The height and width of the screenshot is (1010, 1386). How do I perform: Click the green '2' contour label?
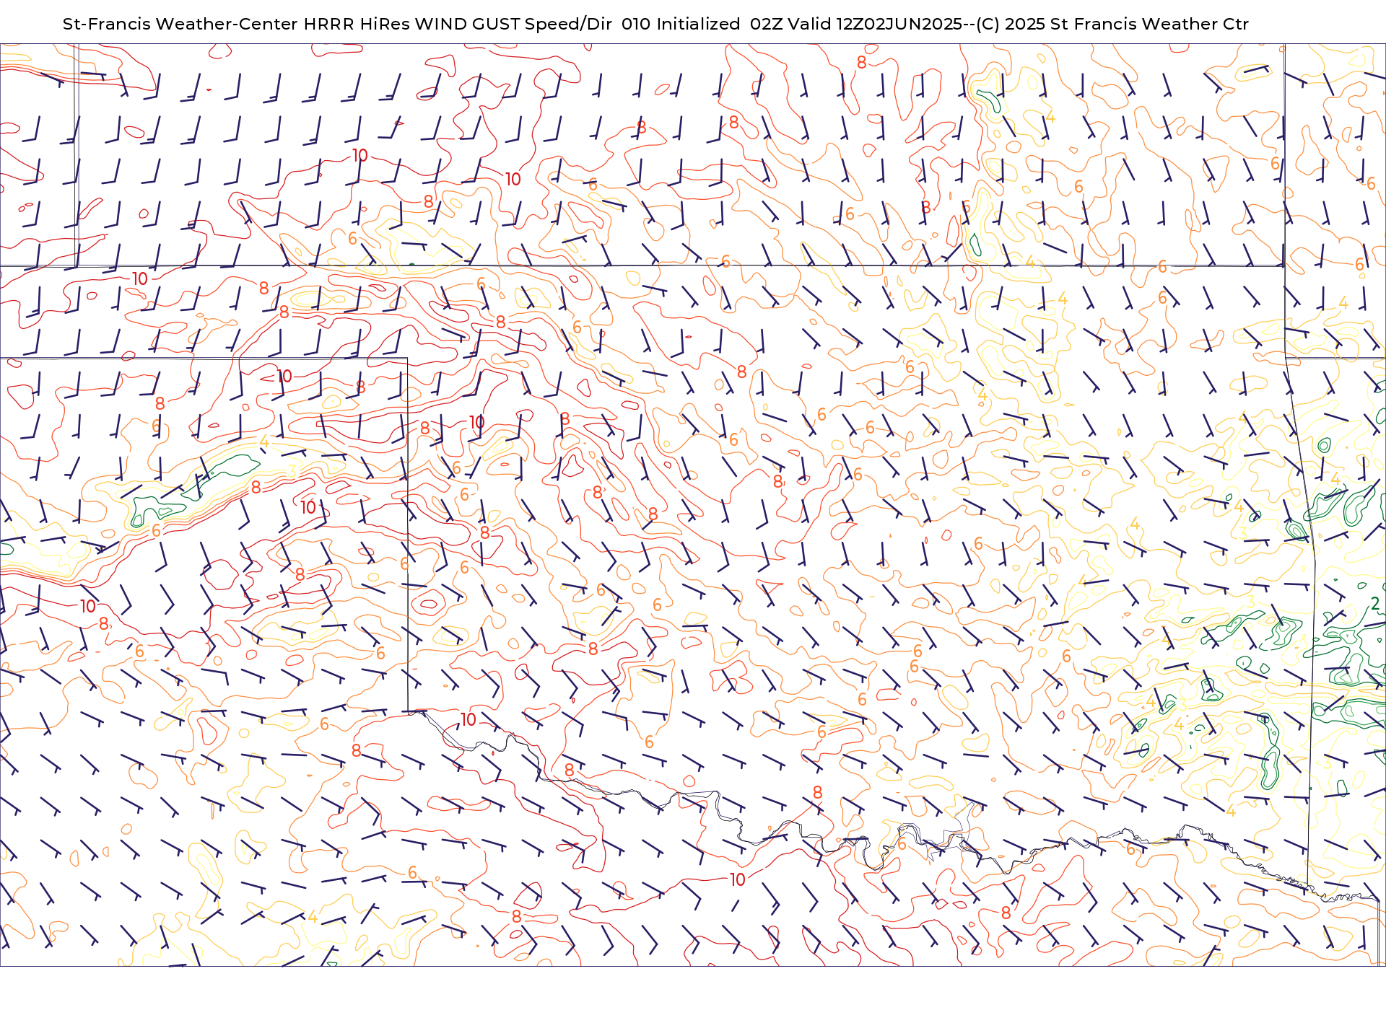1375,604
